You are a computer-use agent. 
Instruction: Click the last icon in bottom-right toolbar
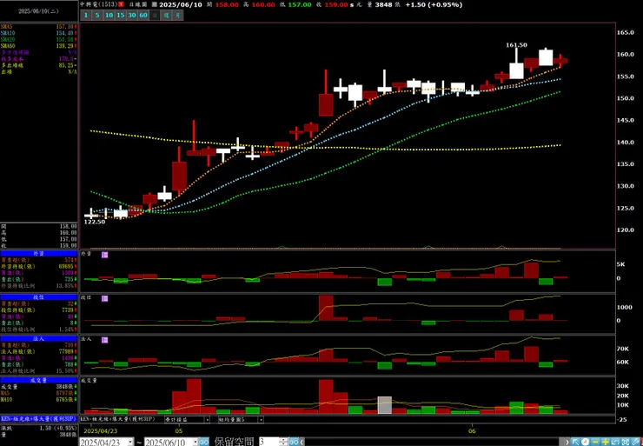click(x=636, y=442)
